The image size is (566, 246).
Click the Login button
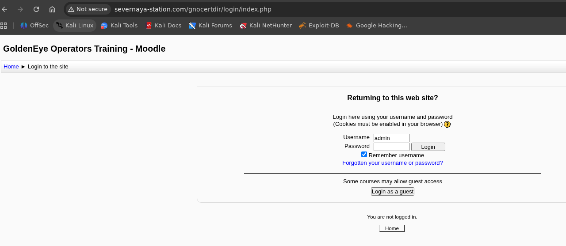coord(428,147)
